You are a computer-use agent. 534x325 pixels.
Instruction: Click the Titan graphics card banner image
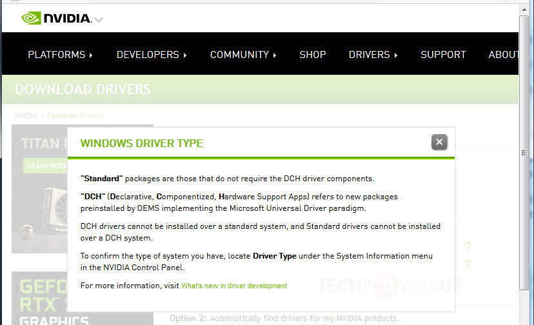tap(39, 187)
